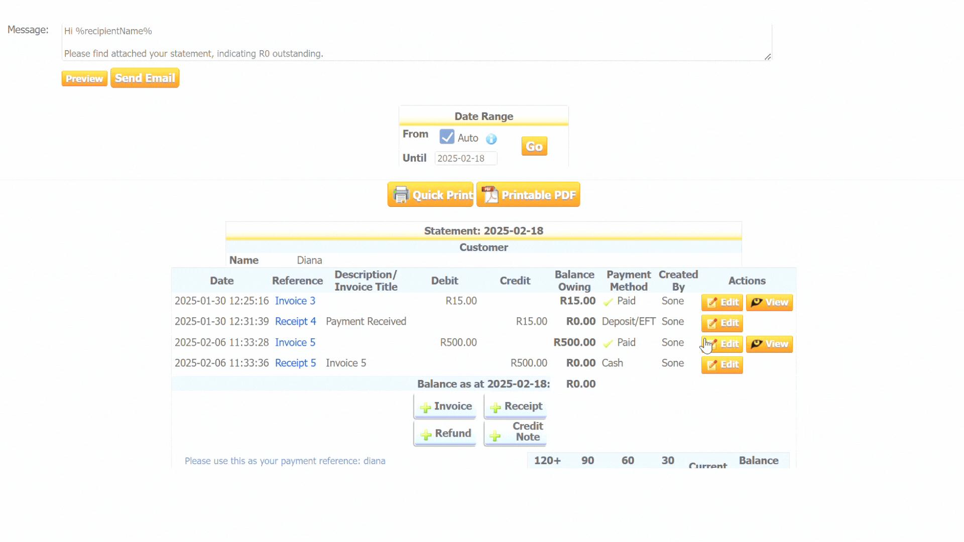Viewport: 964px width, 542px height.
Task: Click the pencil icon on Receipt 5 Edit
Action: [x=712, y=365]
